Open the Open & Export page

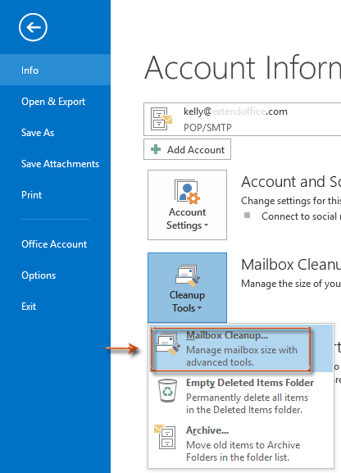tap(55, 102)
